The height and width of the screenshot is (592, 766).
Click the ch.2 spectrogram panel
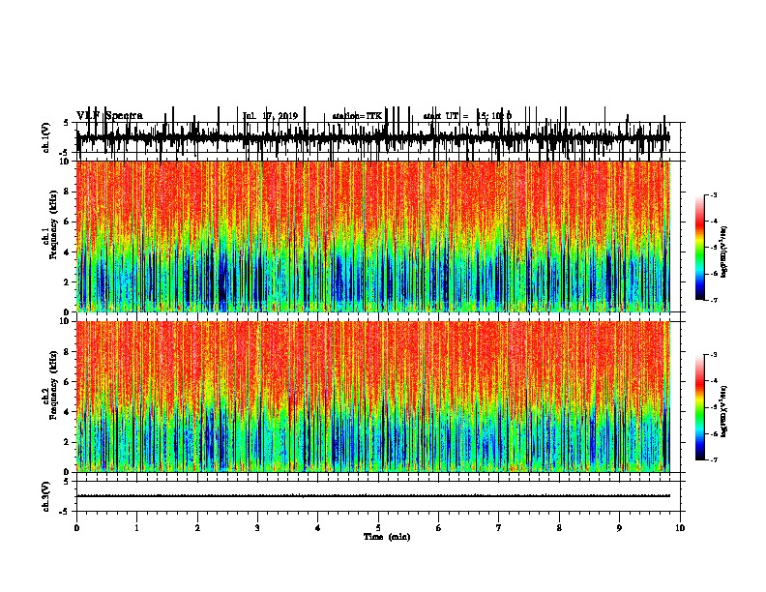pyautogui.click(x=373, y=397)
